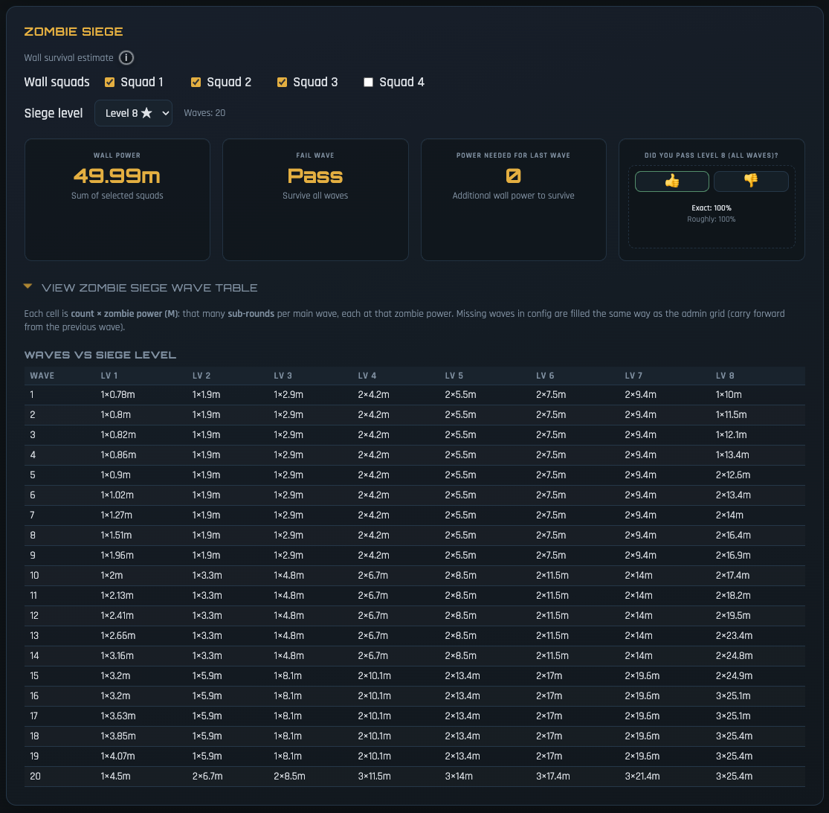Click wave 1 LV 1 cell 1×0.78m
The image size is (829, 813).
point(117,395)
